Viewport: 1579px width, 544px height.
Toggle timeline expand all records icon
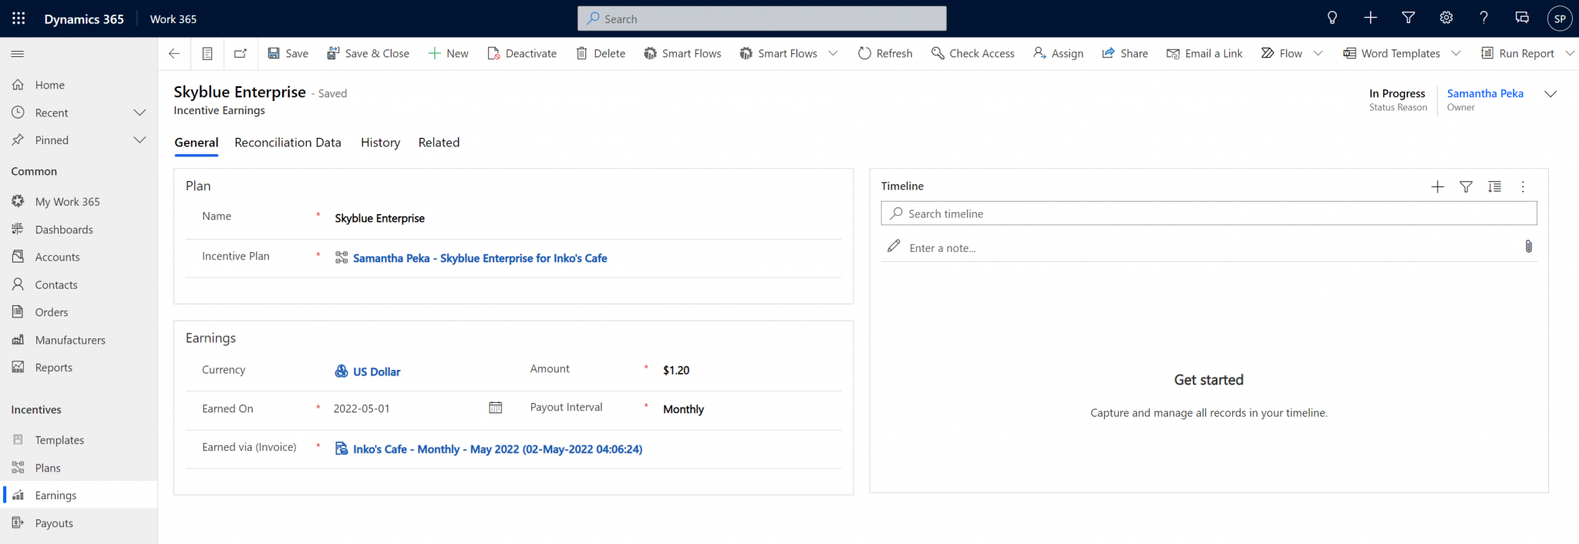1494,186
